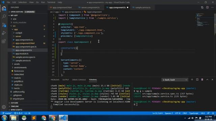Kill the terminal with trash icon
This screenshot has height=121, width=216.
202,80
